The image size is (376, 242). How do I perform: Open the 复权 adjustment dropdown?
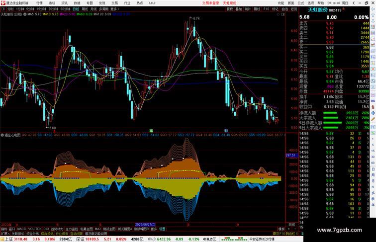tap(230, 9)
